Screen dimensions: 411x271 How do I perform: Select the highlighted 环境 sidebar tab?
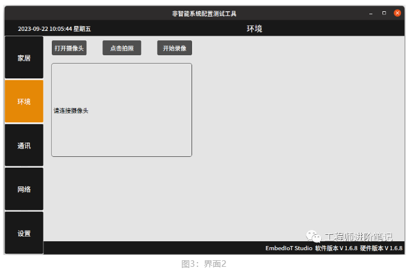pos(24,102)
